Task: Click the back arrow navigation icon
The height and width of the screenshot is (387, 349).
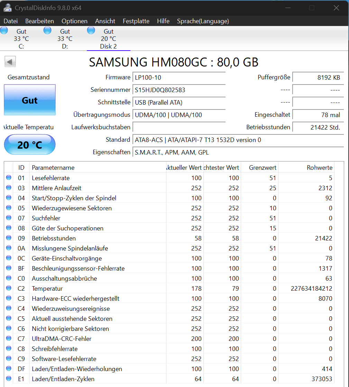Action: pos(10,61)
